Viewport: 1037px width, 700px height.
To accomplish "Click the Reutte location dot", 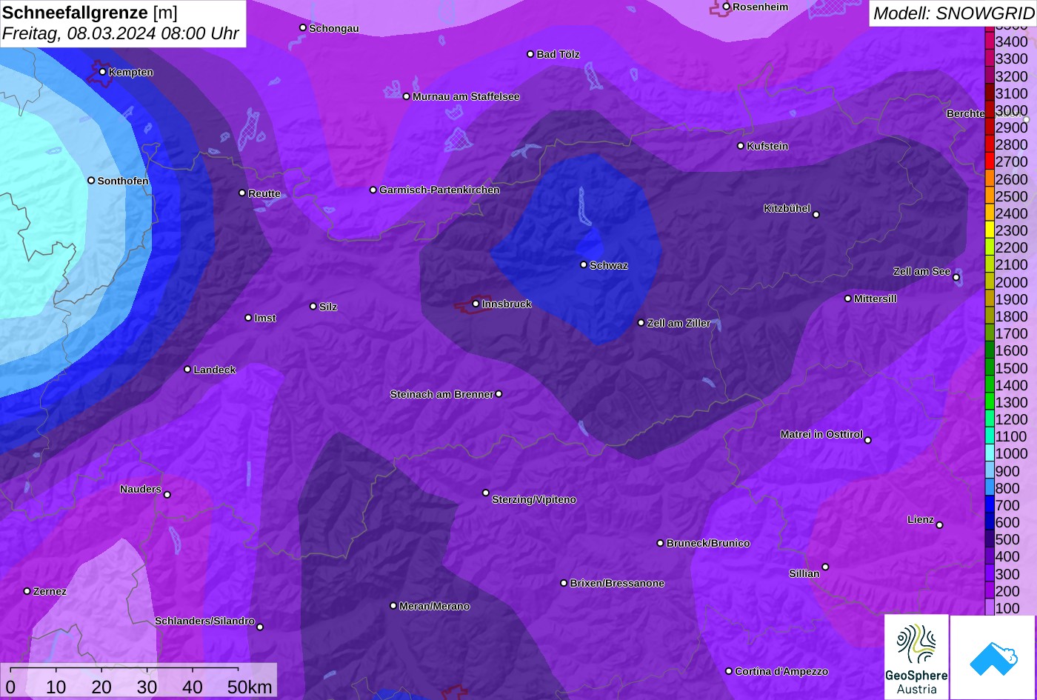I will [x=242, y=193].
